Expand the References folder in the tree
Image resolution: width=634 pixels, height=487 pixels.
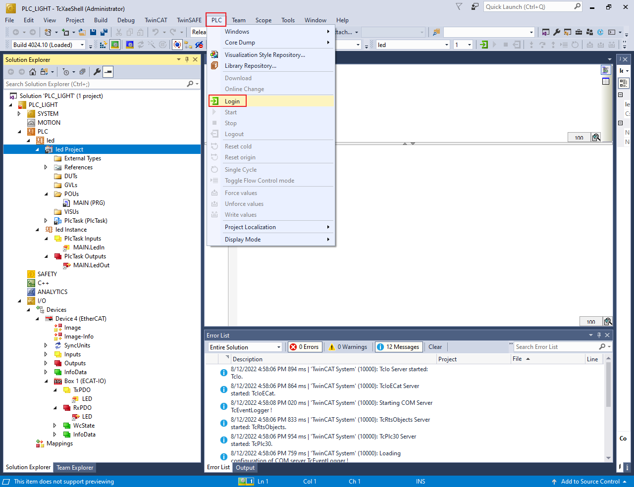click(x=46, y=167)
